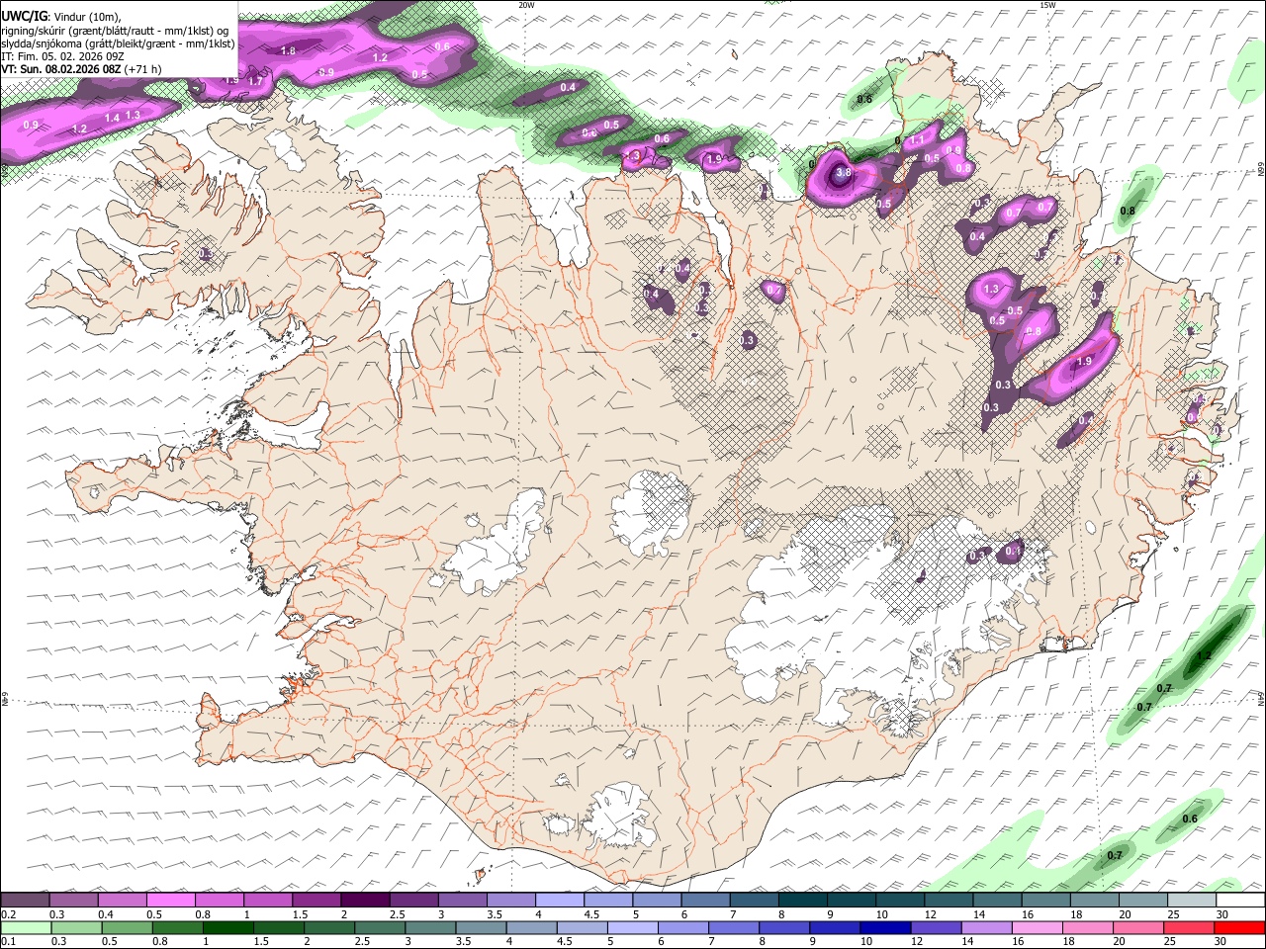
Task: Click the 20W longitude label
Action: tap(526, 5)
